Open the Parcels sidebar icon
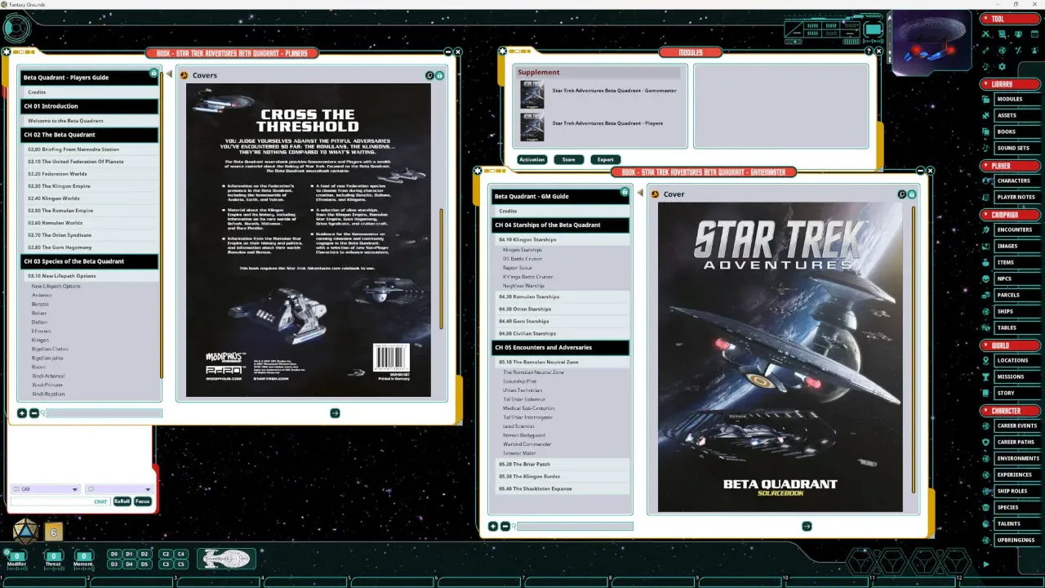 point(986,295)
